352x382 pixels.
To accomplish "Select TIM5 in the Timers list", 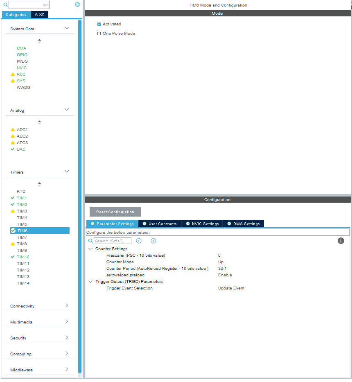I will tap(22, 224).
